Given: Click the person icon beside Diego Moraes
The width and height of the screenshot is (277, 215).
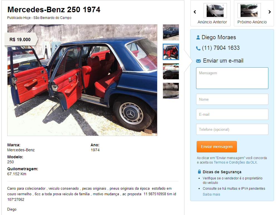Looking at the screenshot, I should [198, 37].
